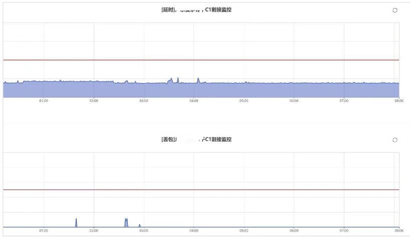Click 06:00 label on latency chart axis
The height and width of the screenshot is (237, 410).
pyautogui.click(x=294, y=101)
